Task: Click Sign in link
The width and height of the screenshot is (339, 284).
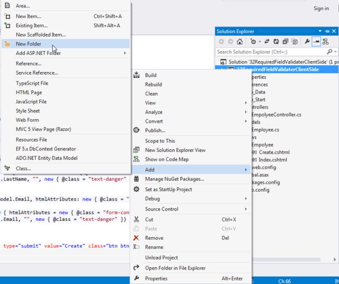Action: point(321,8)
